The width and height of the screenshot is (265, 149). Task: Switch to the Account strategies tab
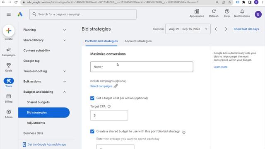[138, 41]
